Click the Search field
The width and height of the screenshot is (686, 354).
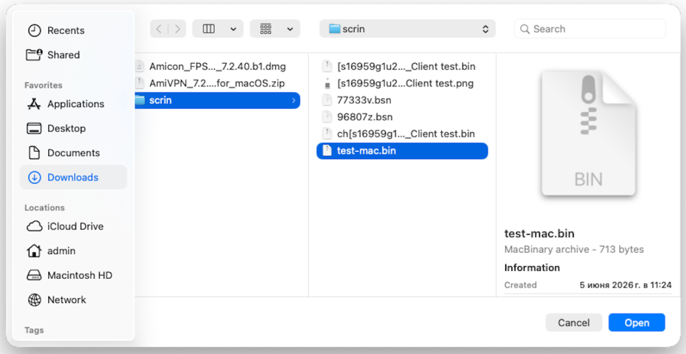tap(590, 29)
